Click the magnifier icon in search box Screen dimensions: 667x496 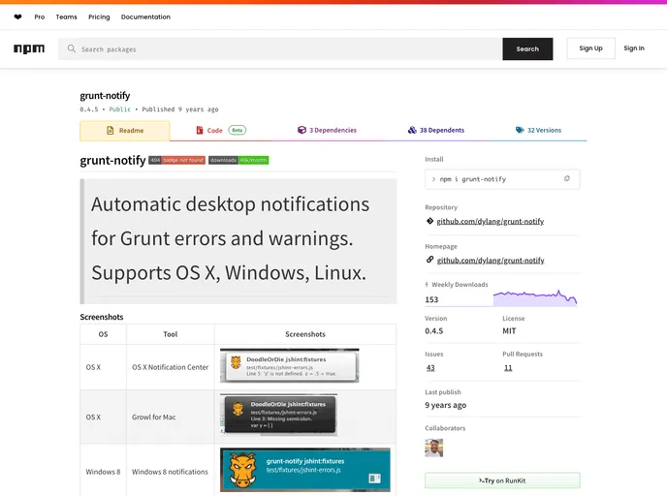point(72,48)
